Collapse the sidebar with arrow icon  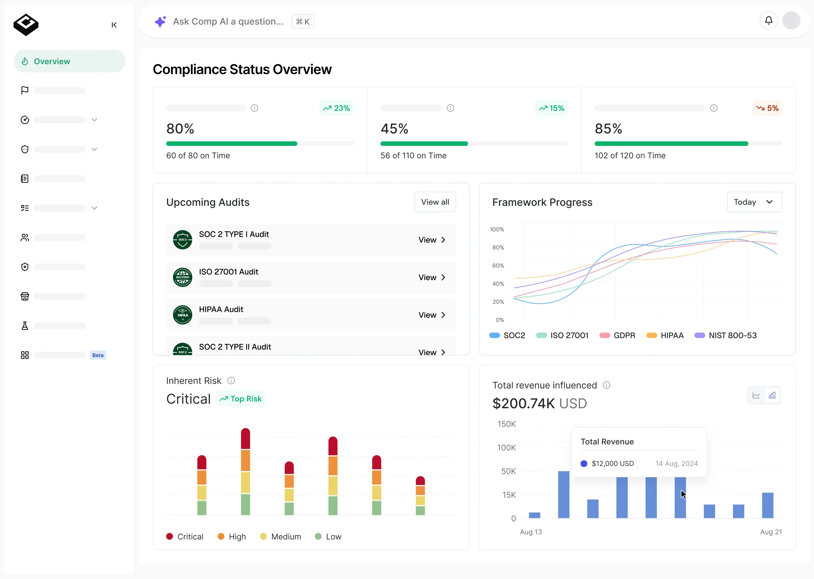pyautogui.click(x=114, y=25)
